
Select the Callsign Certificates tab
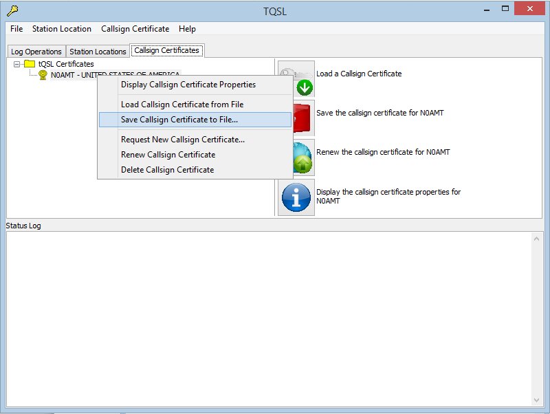click(166, 50)
